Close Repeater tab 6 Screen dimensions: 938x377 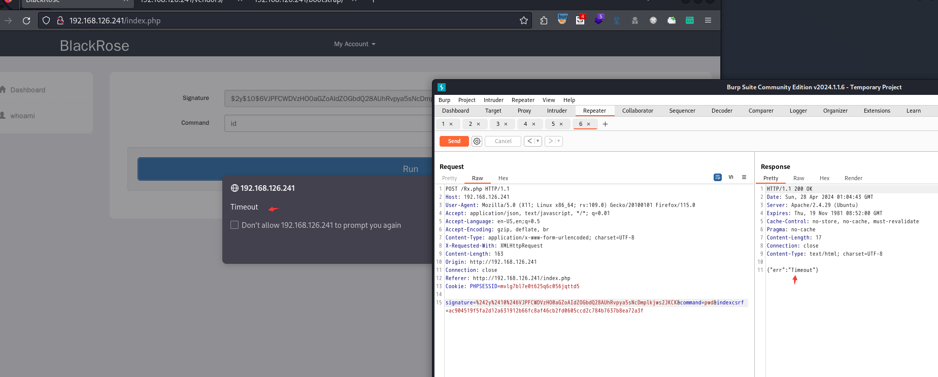click(588, 124)
